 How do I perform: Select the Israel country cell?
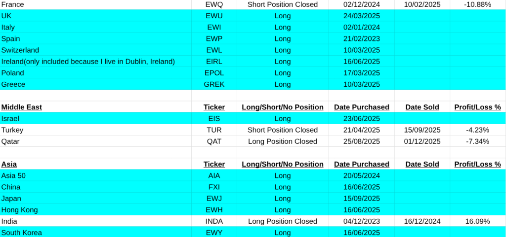[x=10, y=118]
